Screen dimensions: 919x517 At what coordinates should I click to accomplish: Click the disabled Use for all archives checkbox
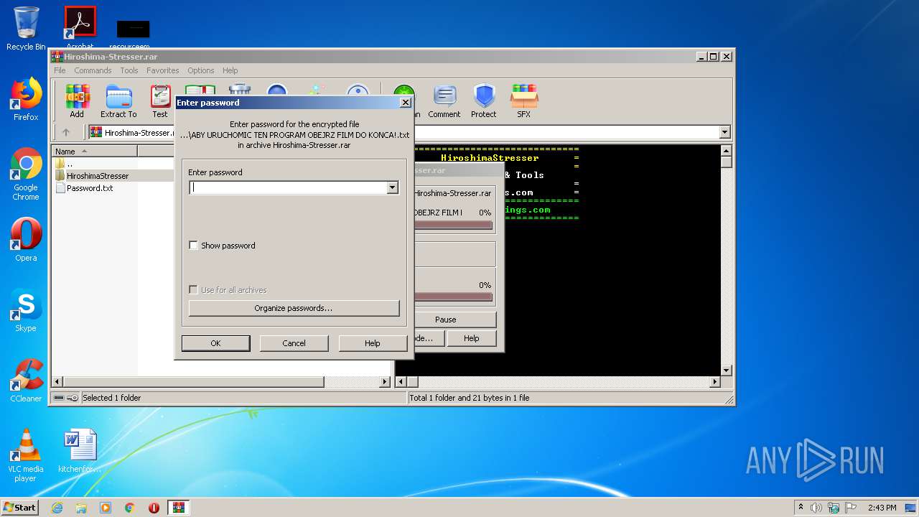pyautogui.click(x=193, y=290)
